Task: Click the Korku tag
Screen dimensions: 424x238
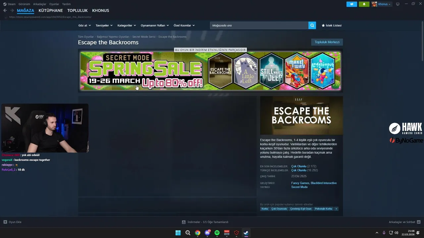Action: [x=265, y=209]
